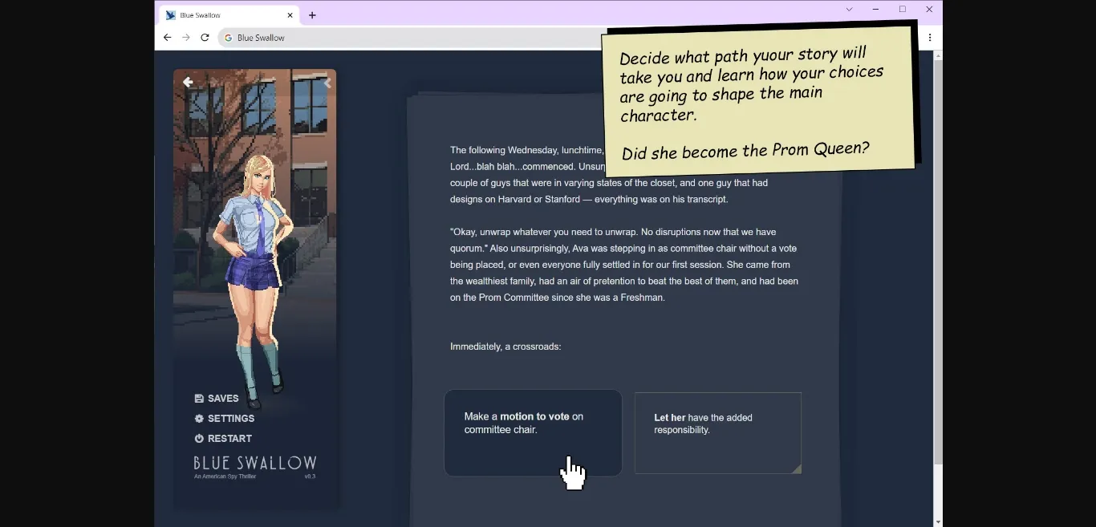Open game settings using the gear icon
This screenshot has height=527, width=1096.
[198, 418]
